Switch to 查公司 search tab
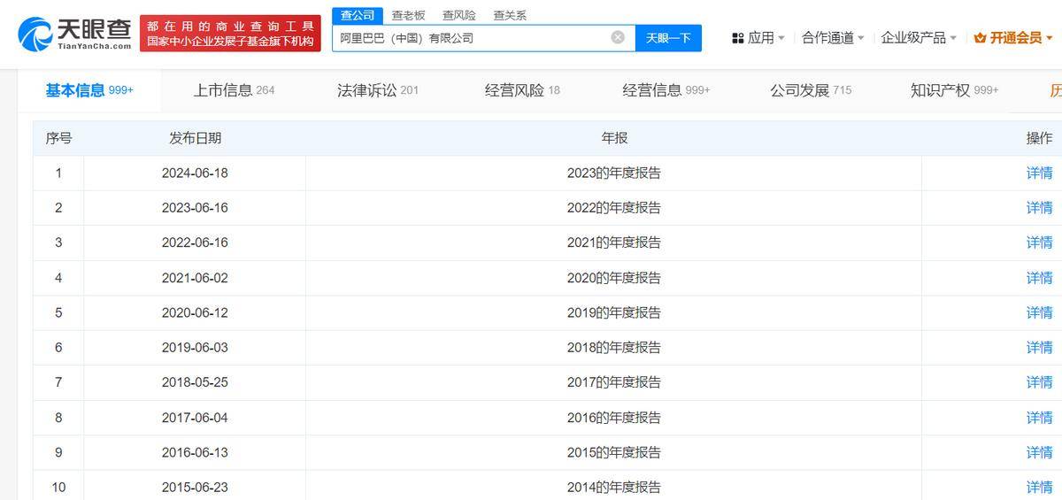The height and width of the screenshot is (500, 1062). coord(358,15)
